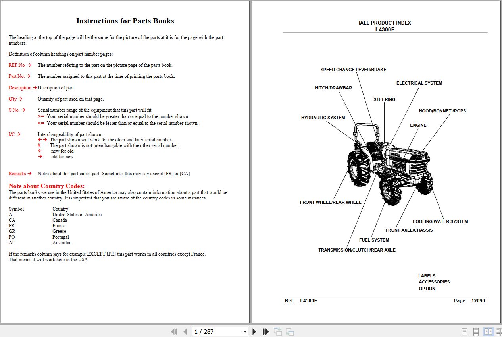Click the Note about Country Codes heading
This screenshot has height=337, width=502.
coord(46,186)
